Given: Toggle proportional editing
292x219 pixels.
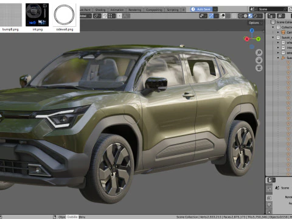Looking at the screenshot, I should [x=120, y=16].
